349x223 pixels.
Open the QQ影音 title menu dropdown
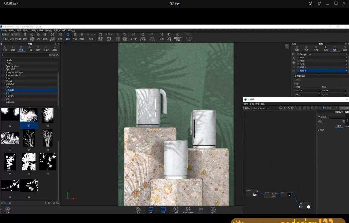click(11, 3)
